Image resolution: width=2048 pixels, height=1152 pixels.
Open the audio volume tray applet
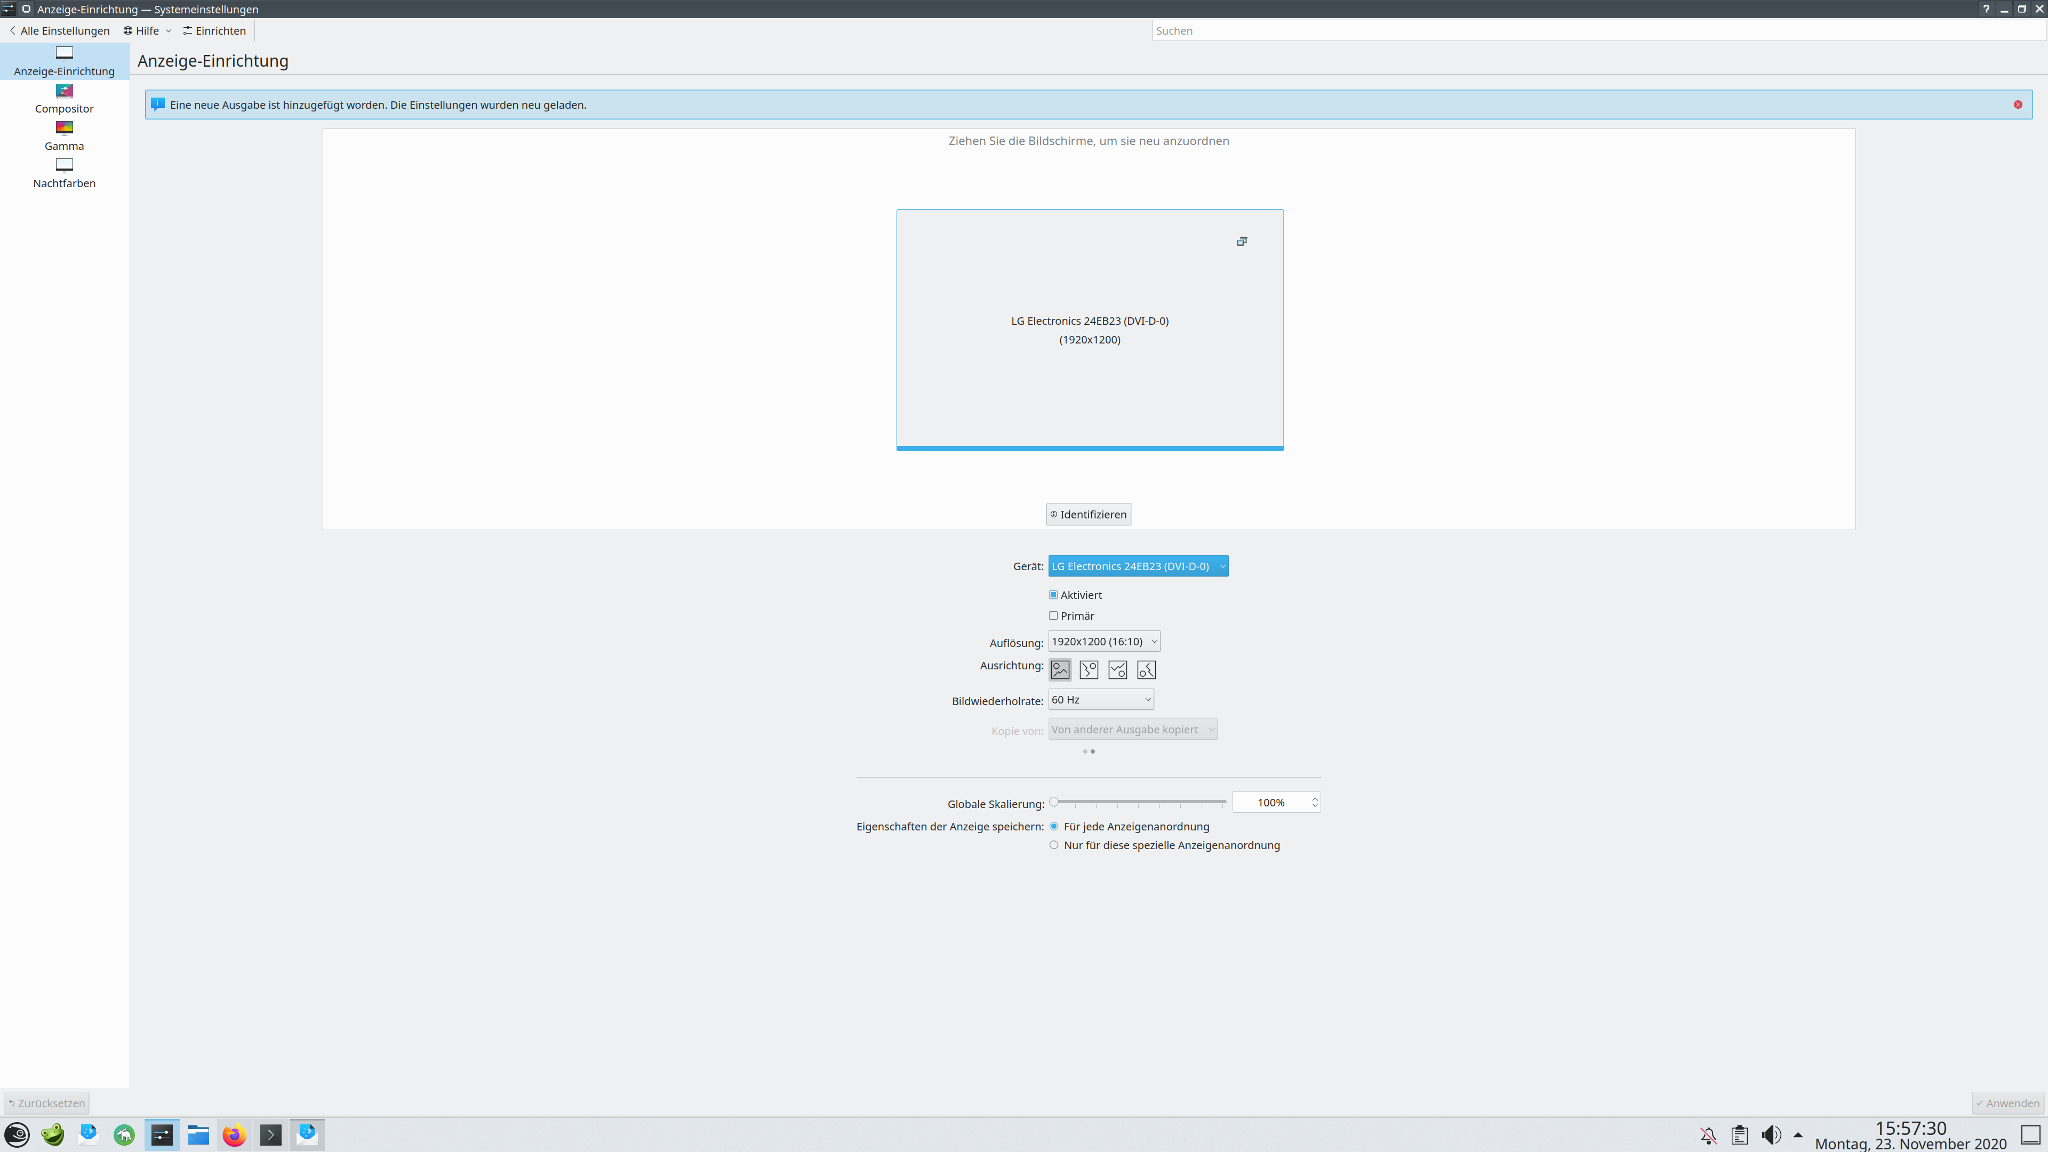(1771, 1135)
